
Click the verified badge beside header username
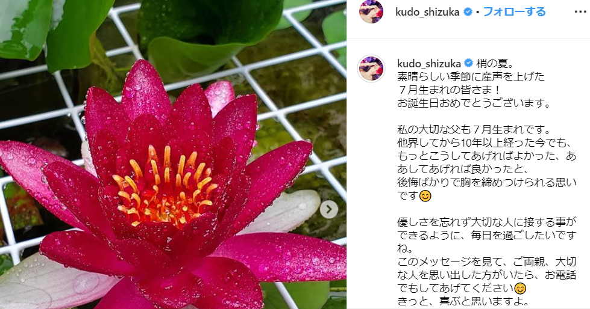pyautogui.click(x=468, y=12)
